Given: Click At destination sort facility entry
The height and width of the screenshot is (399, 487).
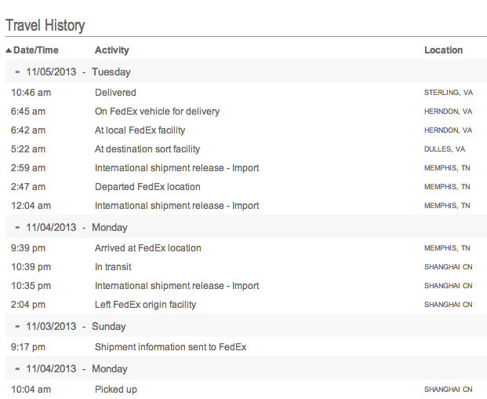Looking at the screenshot, I should point(147,149).
